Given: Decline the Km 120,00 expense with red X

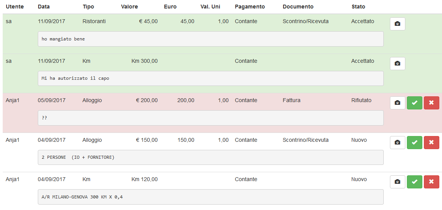Looking at the screenshot, I should [x=431, y=182].
